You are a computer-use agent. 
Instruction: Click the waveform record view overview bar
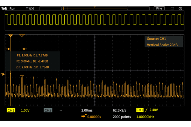pos(95,9)
